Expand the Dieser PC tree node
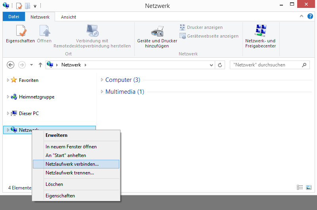317x210 pixels. tap(8, 114)
